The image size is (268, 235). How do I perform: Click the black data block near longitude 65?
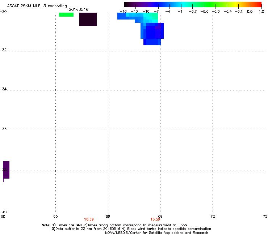click(88, 19)
